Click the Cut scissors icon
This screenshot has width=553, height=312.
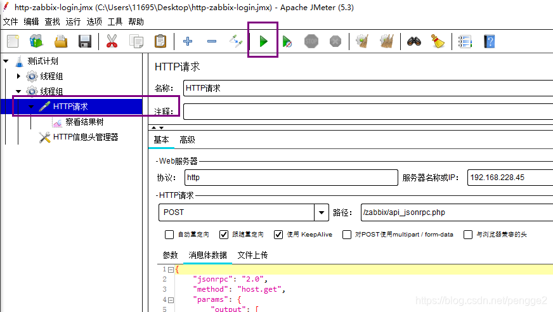pyautogui.click(x=112, y=41)
